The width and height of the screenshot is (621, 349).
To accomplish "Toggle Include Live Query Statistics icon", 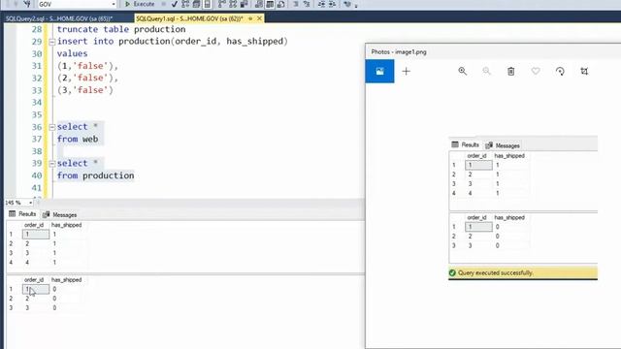I will point(233,4).
